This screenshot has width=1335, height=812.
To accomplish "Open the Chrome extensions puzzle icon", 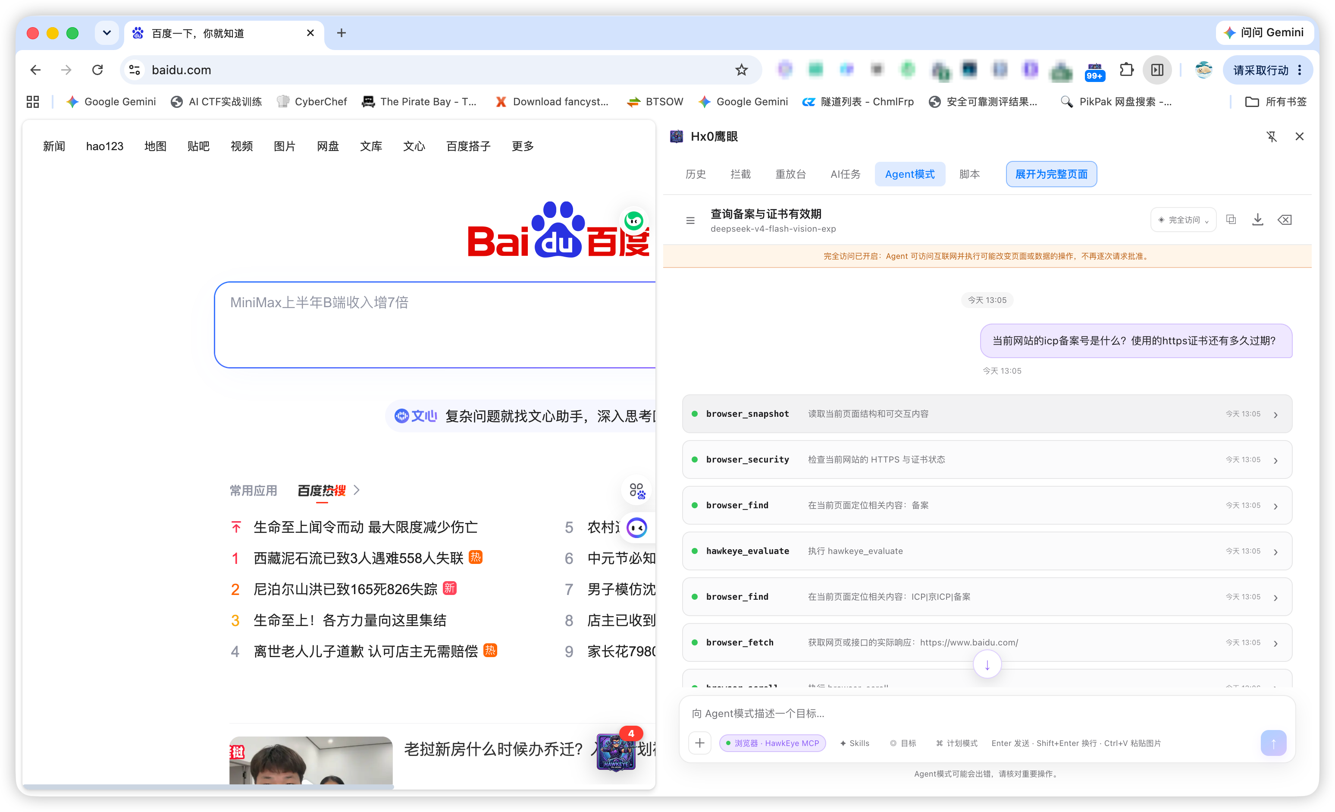I will click(1126, 70).
